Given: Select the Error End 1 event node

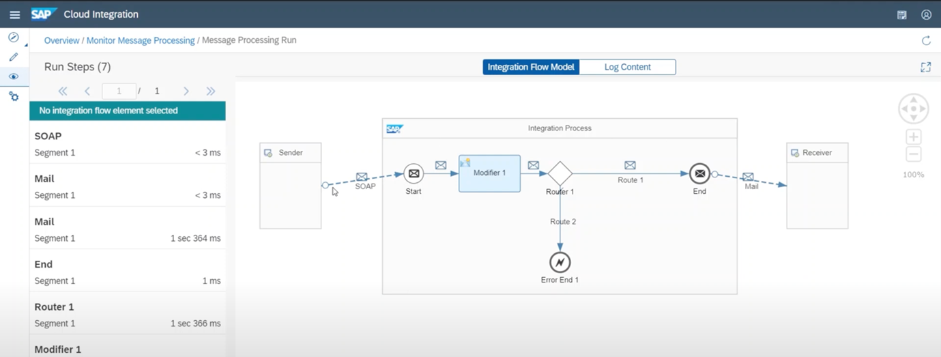Looking at the screenshot, I should (560, 262).
